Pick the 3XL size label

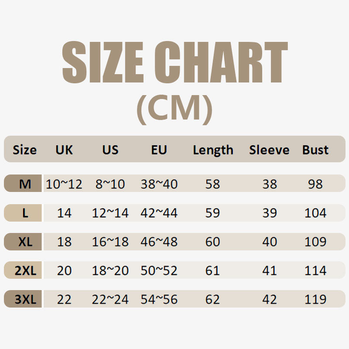click(25, 300)
